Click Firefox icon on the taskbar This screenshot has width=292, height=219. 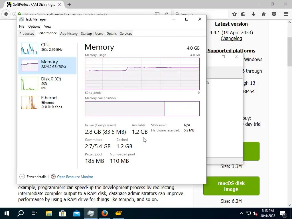tap(104, 213)
